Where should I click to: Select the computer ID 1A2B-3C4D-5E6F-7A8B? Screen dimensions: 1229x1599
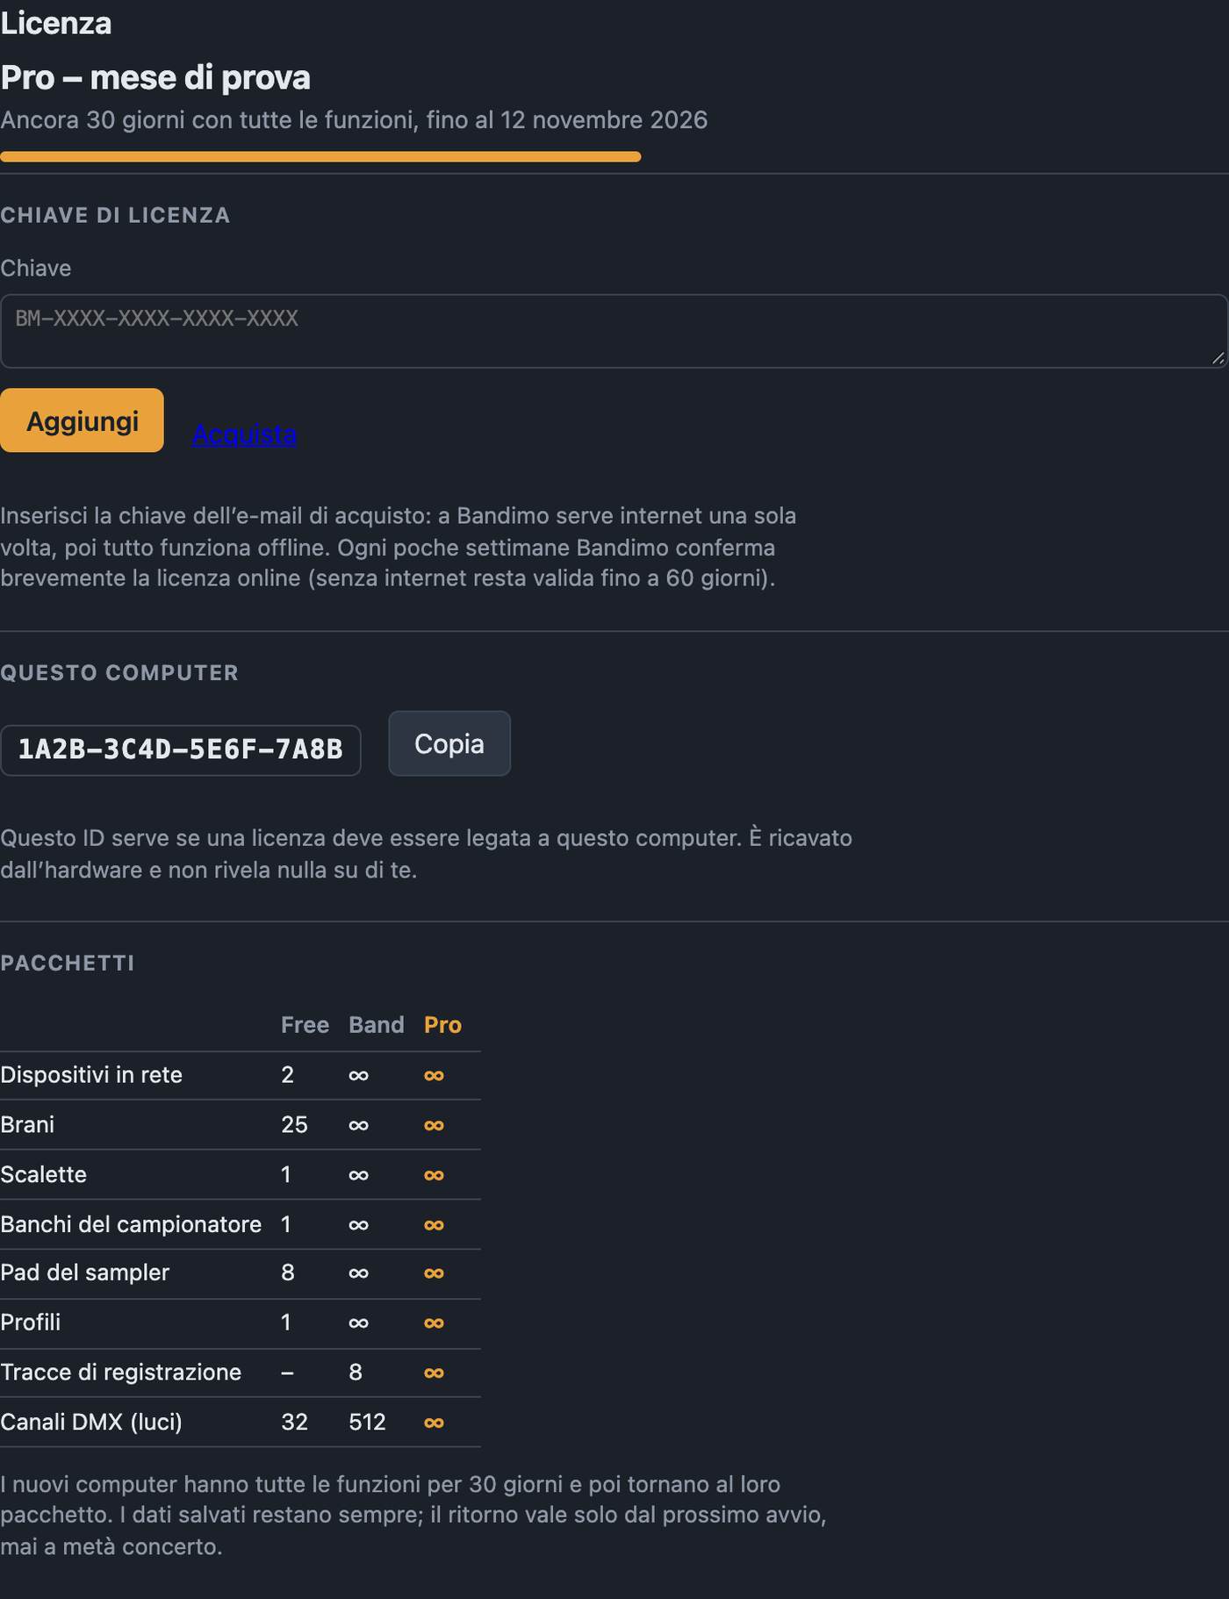(x=181, y=749)
